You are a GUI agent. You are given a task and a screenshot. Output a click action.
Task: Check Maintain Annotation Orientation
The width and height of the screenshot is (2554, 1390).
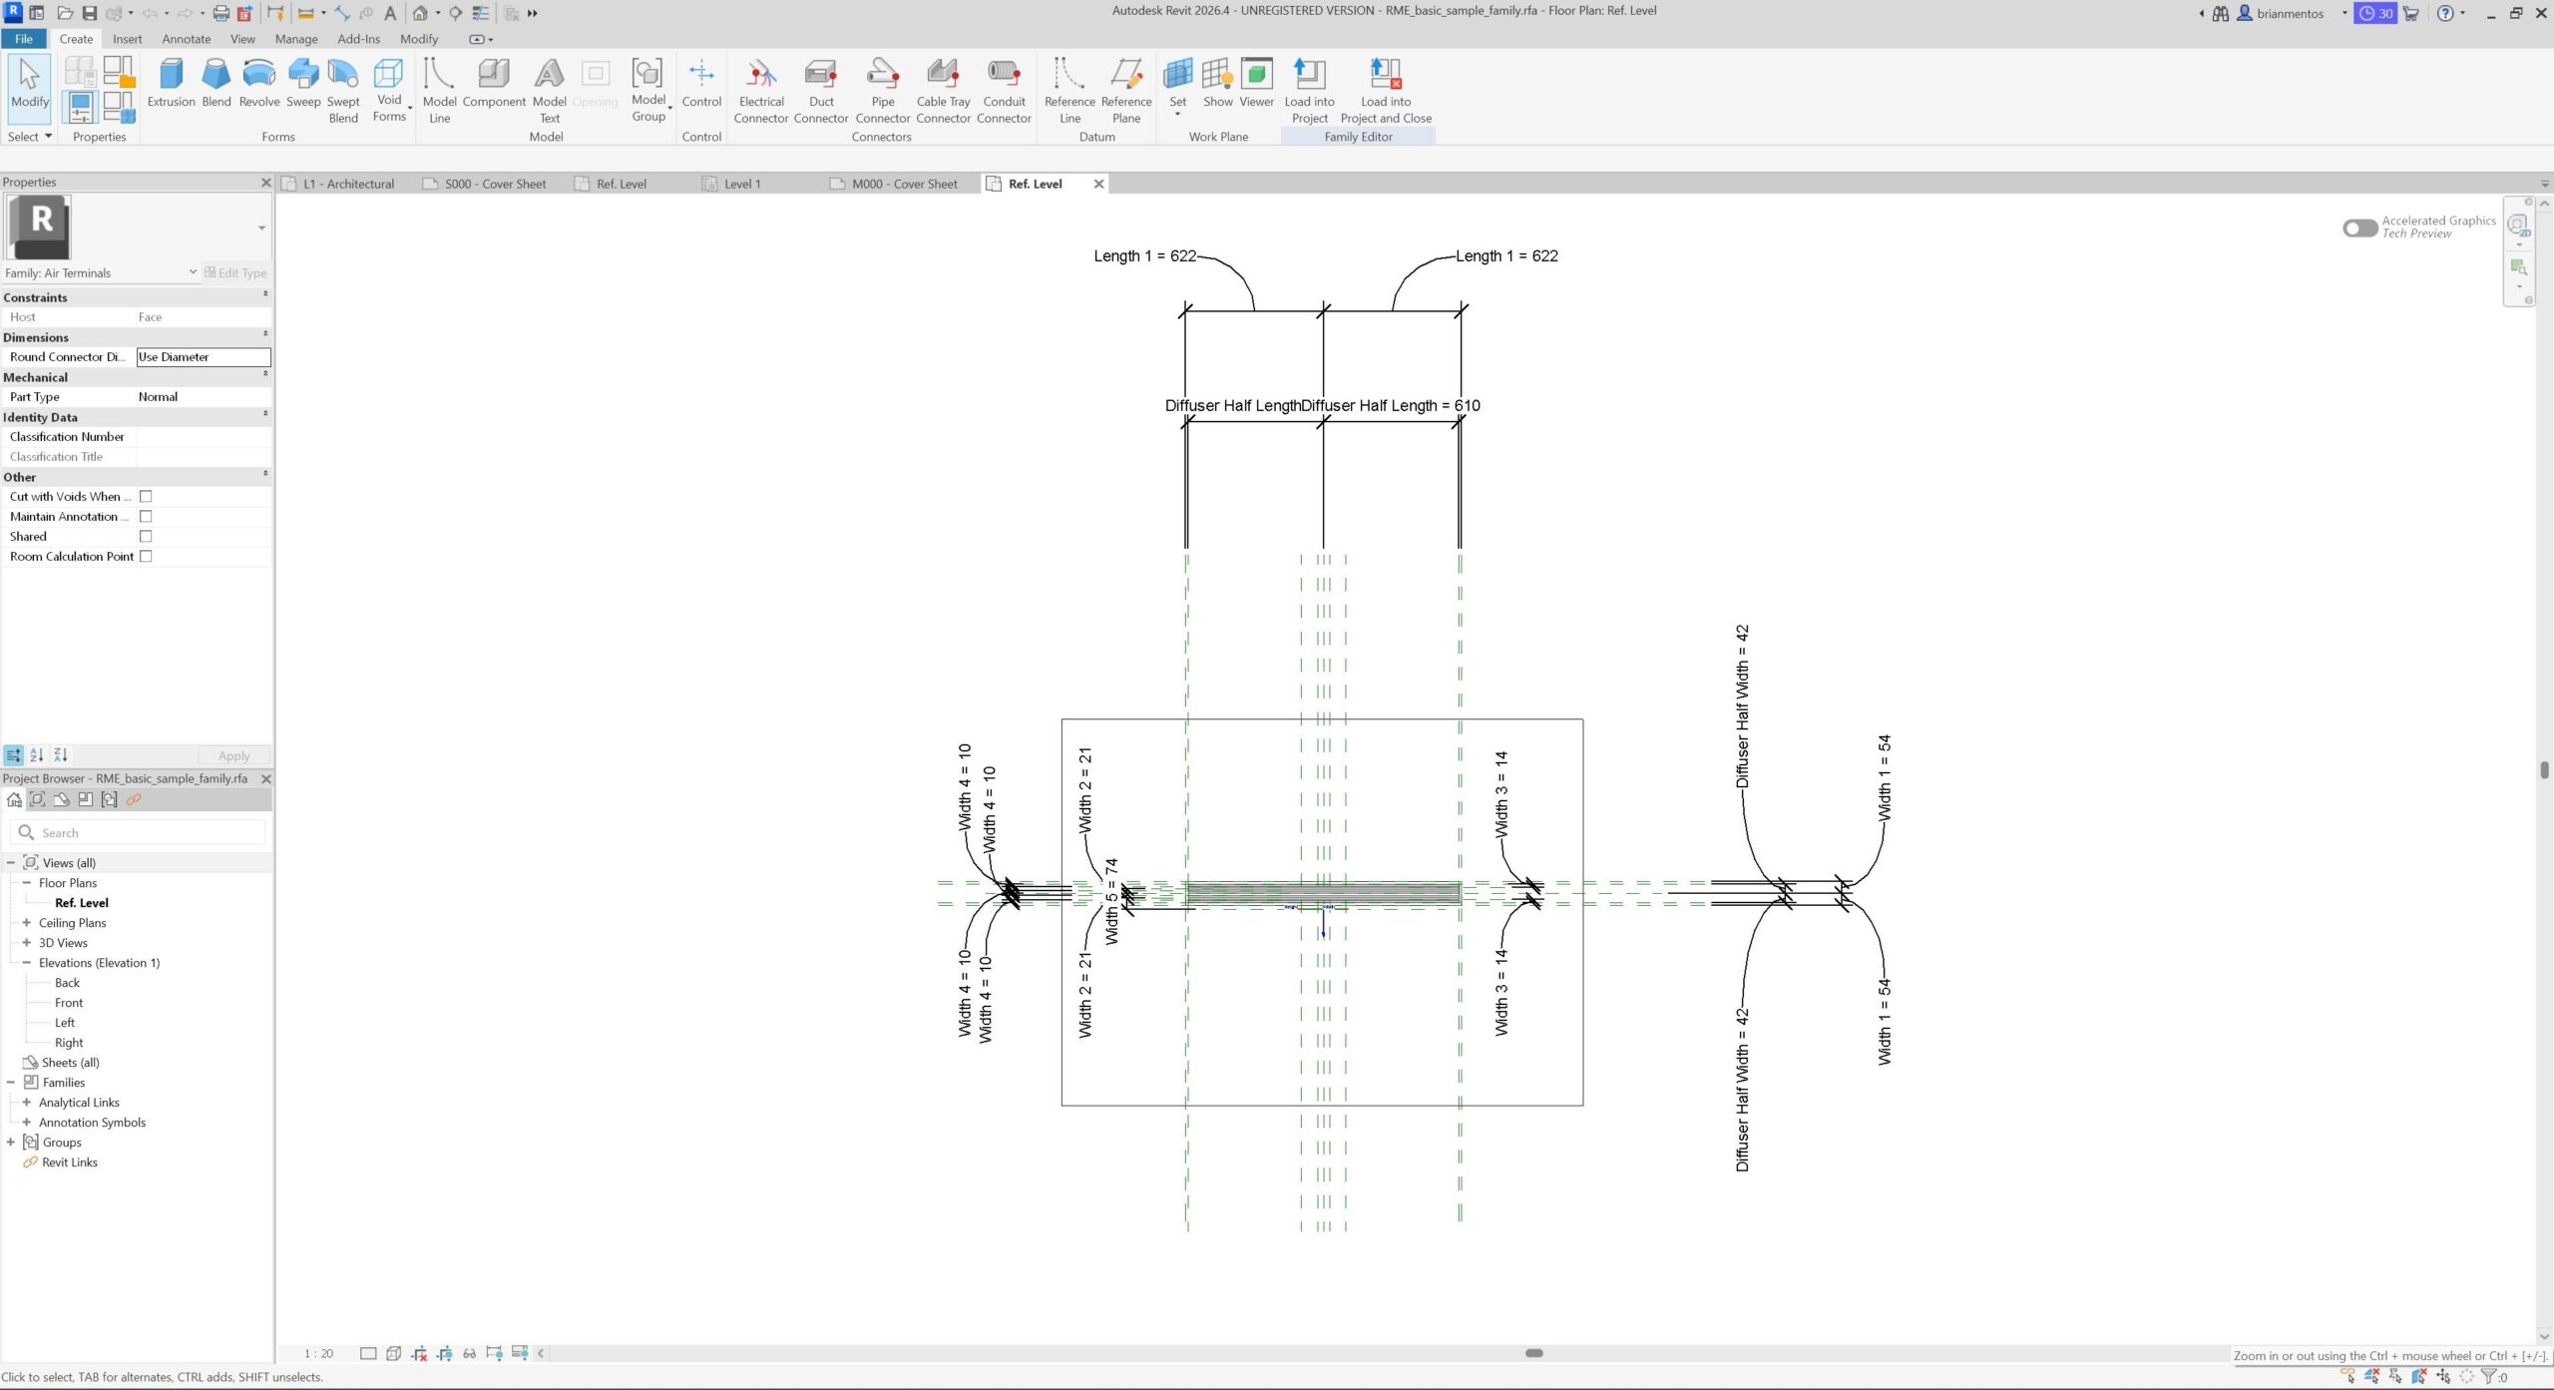click(146, 516)
